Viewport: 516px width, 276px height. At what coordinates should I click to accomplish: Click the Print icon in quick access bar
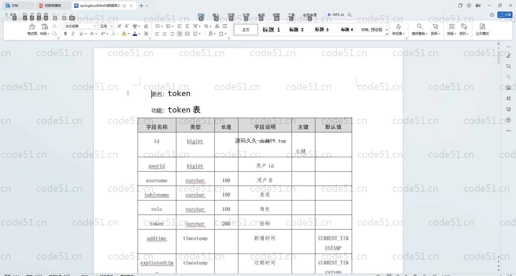(x=39, y=15)
